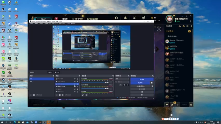Move the selected source down in list

point(69,95)
